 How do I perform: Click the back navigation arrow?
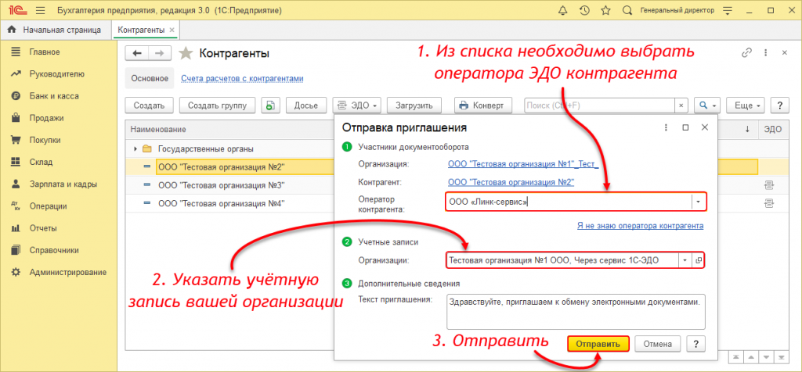pyautogui.click(x=137, y=54)
